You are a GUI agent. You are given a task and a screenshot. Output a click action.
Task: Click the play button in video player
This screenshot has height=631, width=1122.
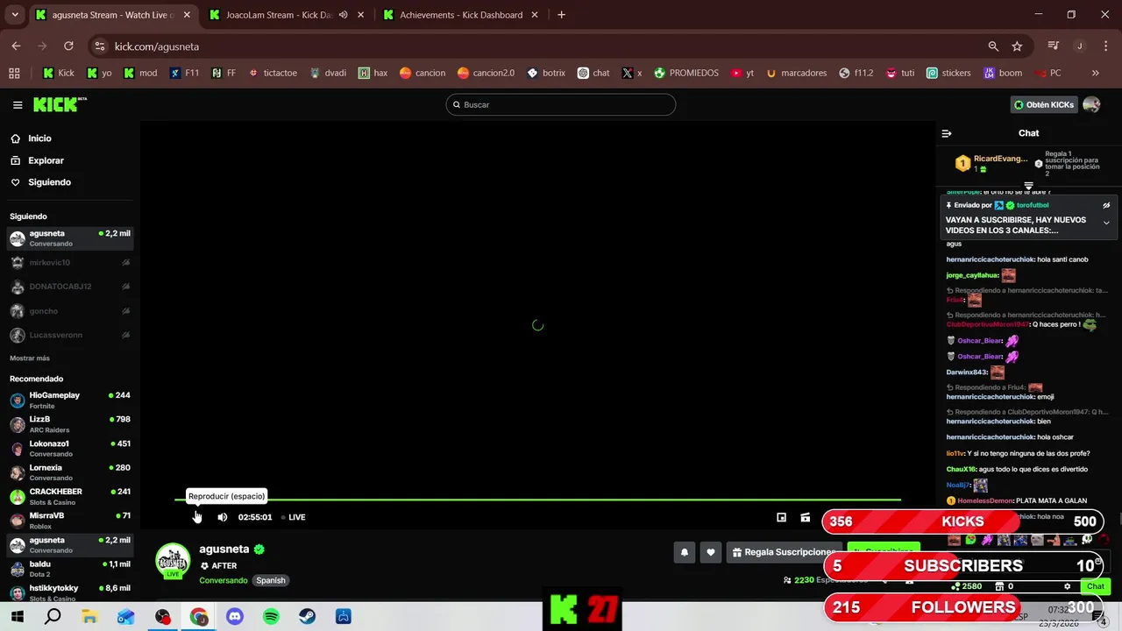point(196,517)
